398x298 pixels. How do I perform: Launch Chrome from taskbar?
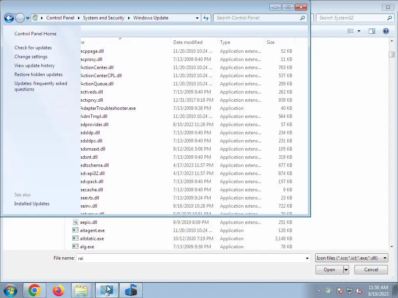(x=35, y=290)
